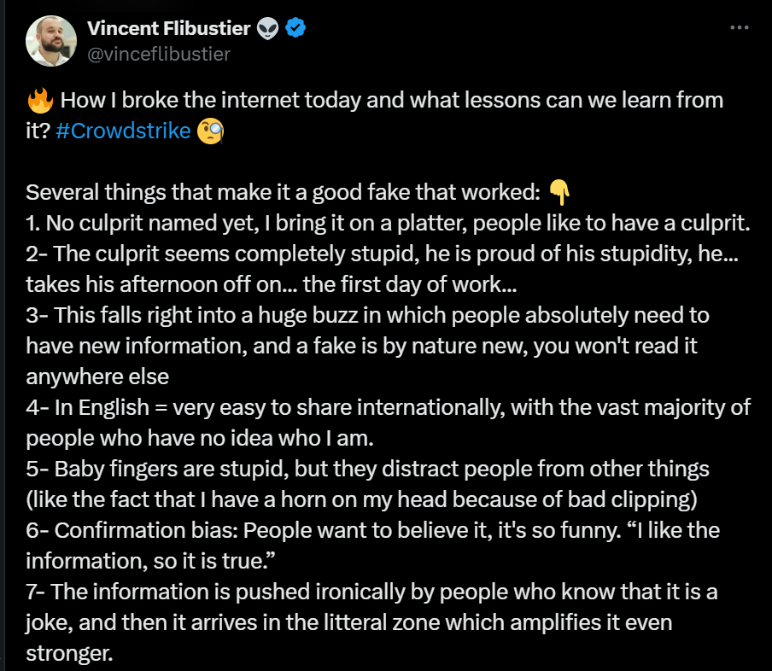
Task: Open the Vincent Flibustier display name link
Action: coord(168,29)
